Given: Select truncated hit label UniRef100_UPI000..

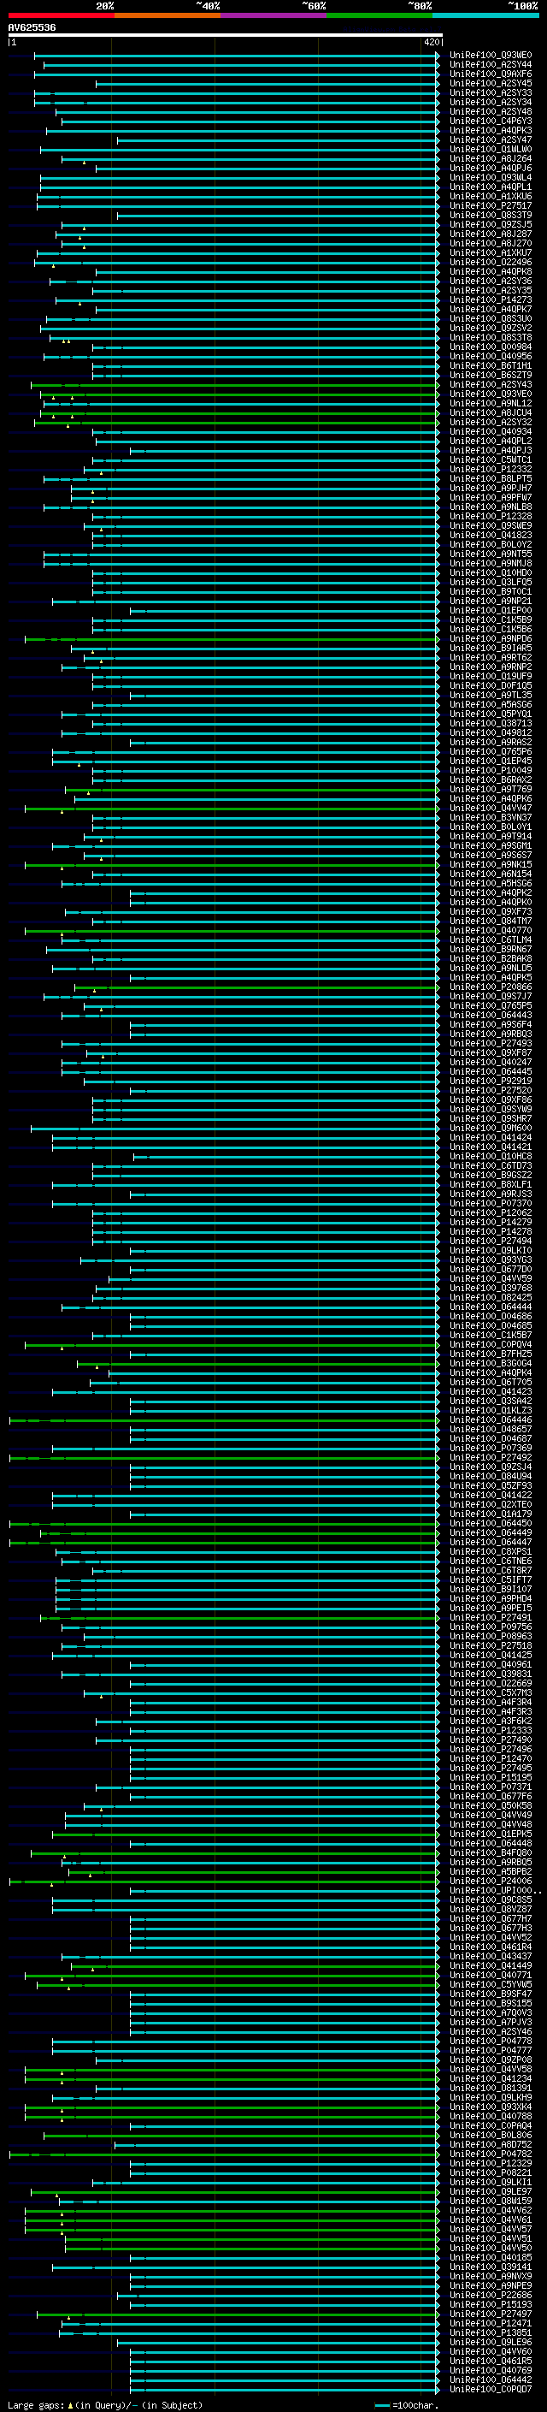Looking at the screenshot, I should (x=496, y=1890).
